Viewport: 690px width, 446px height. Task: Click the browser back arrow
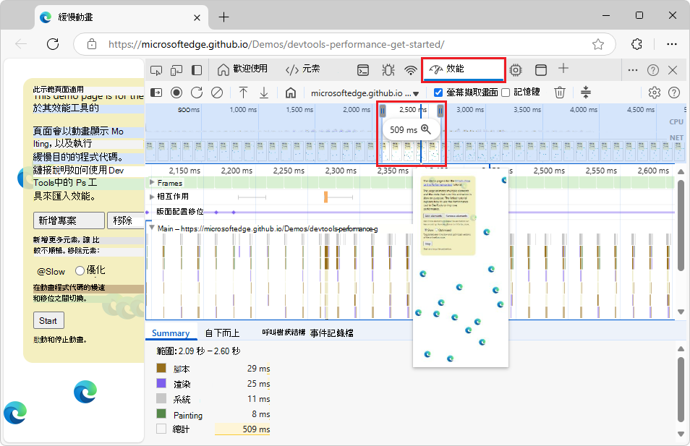pos(21,44)
